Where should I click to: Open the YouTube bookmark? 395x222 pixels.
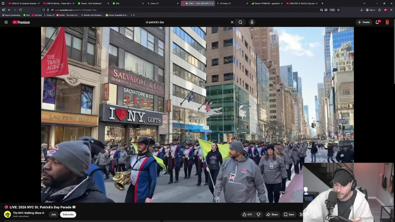click(37, 15)
